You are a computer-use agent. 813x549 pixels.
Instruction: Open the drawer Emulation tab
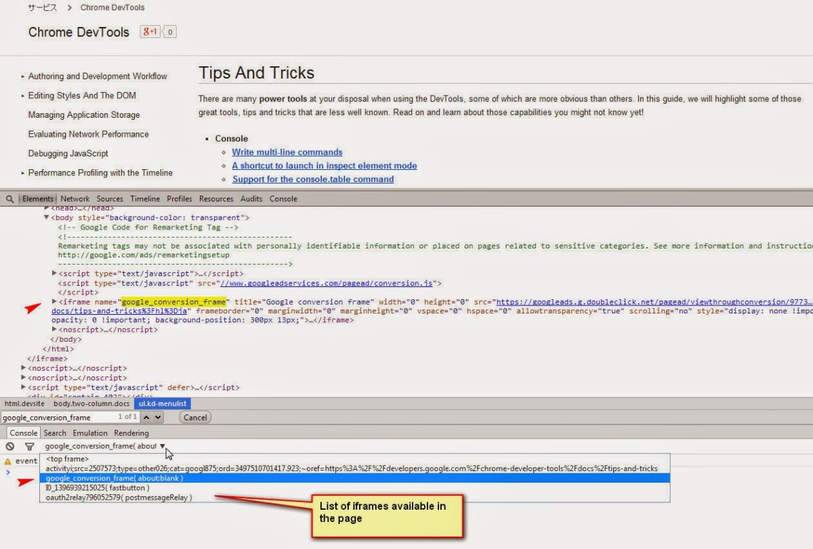[x=90, y=433]
